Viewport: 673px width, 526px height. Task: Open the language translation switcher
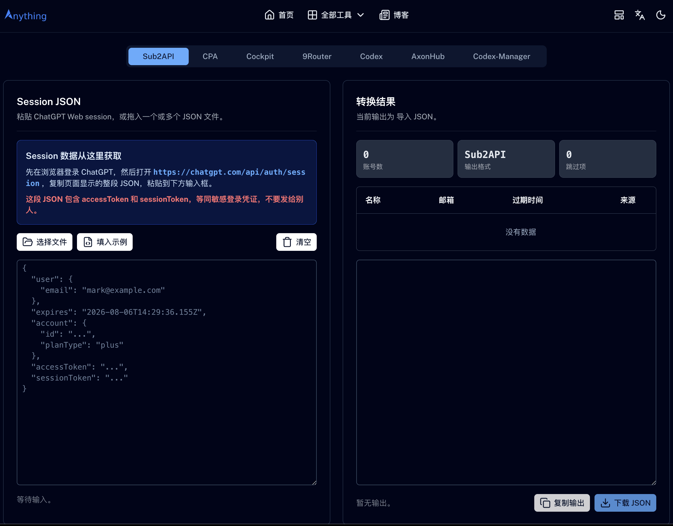(640, 15)
